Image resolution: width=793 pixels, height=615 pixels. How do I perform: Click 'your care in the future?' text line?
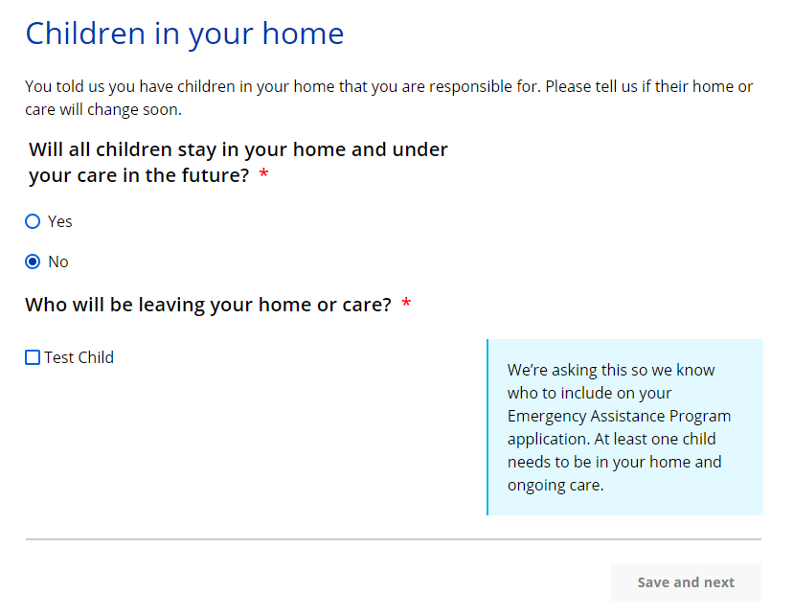139,176
